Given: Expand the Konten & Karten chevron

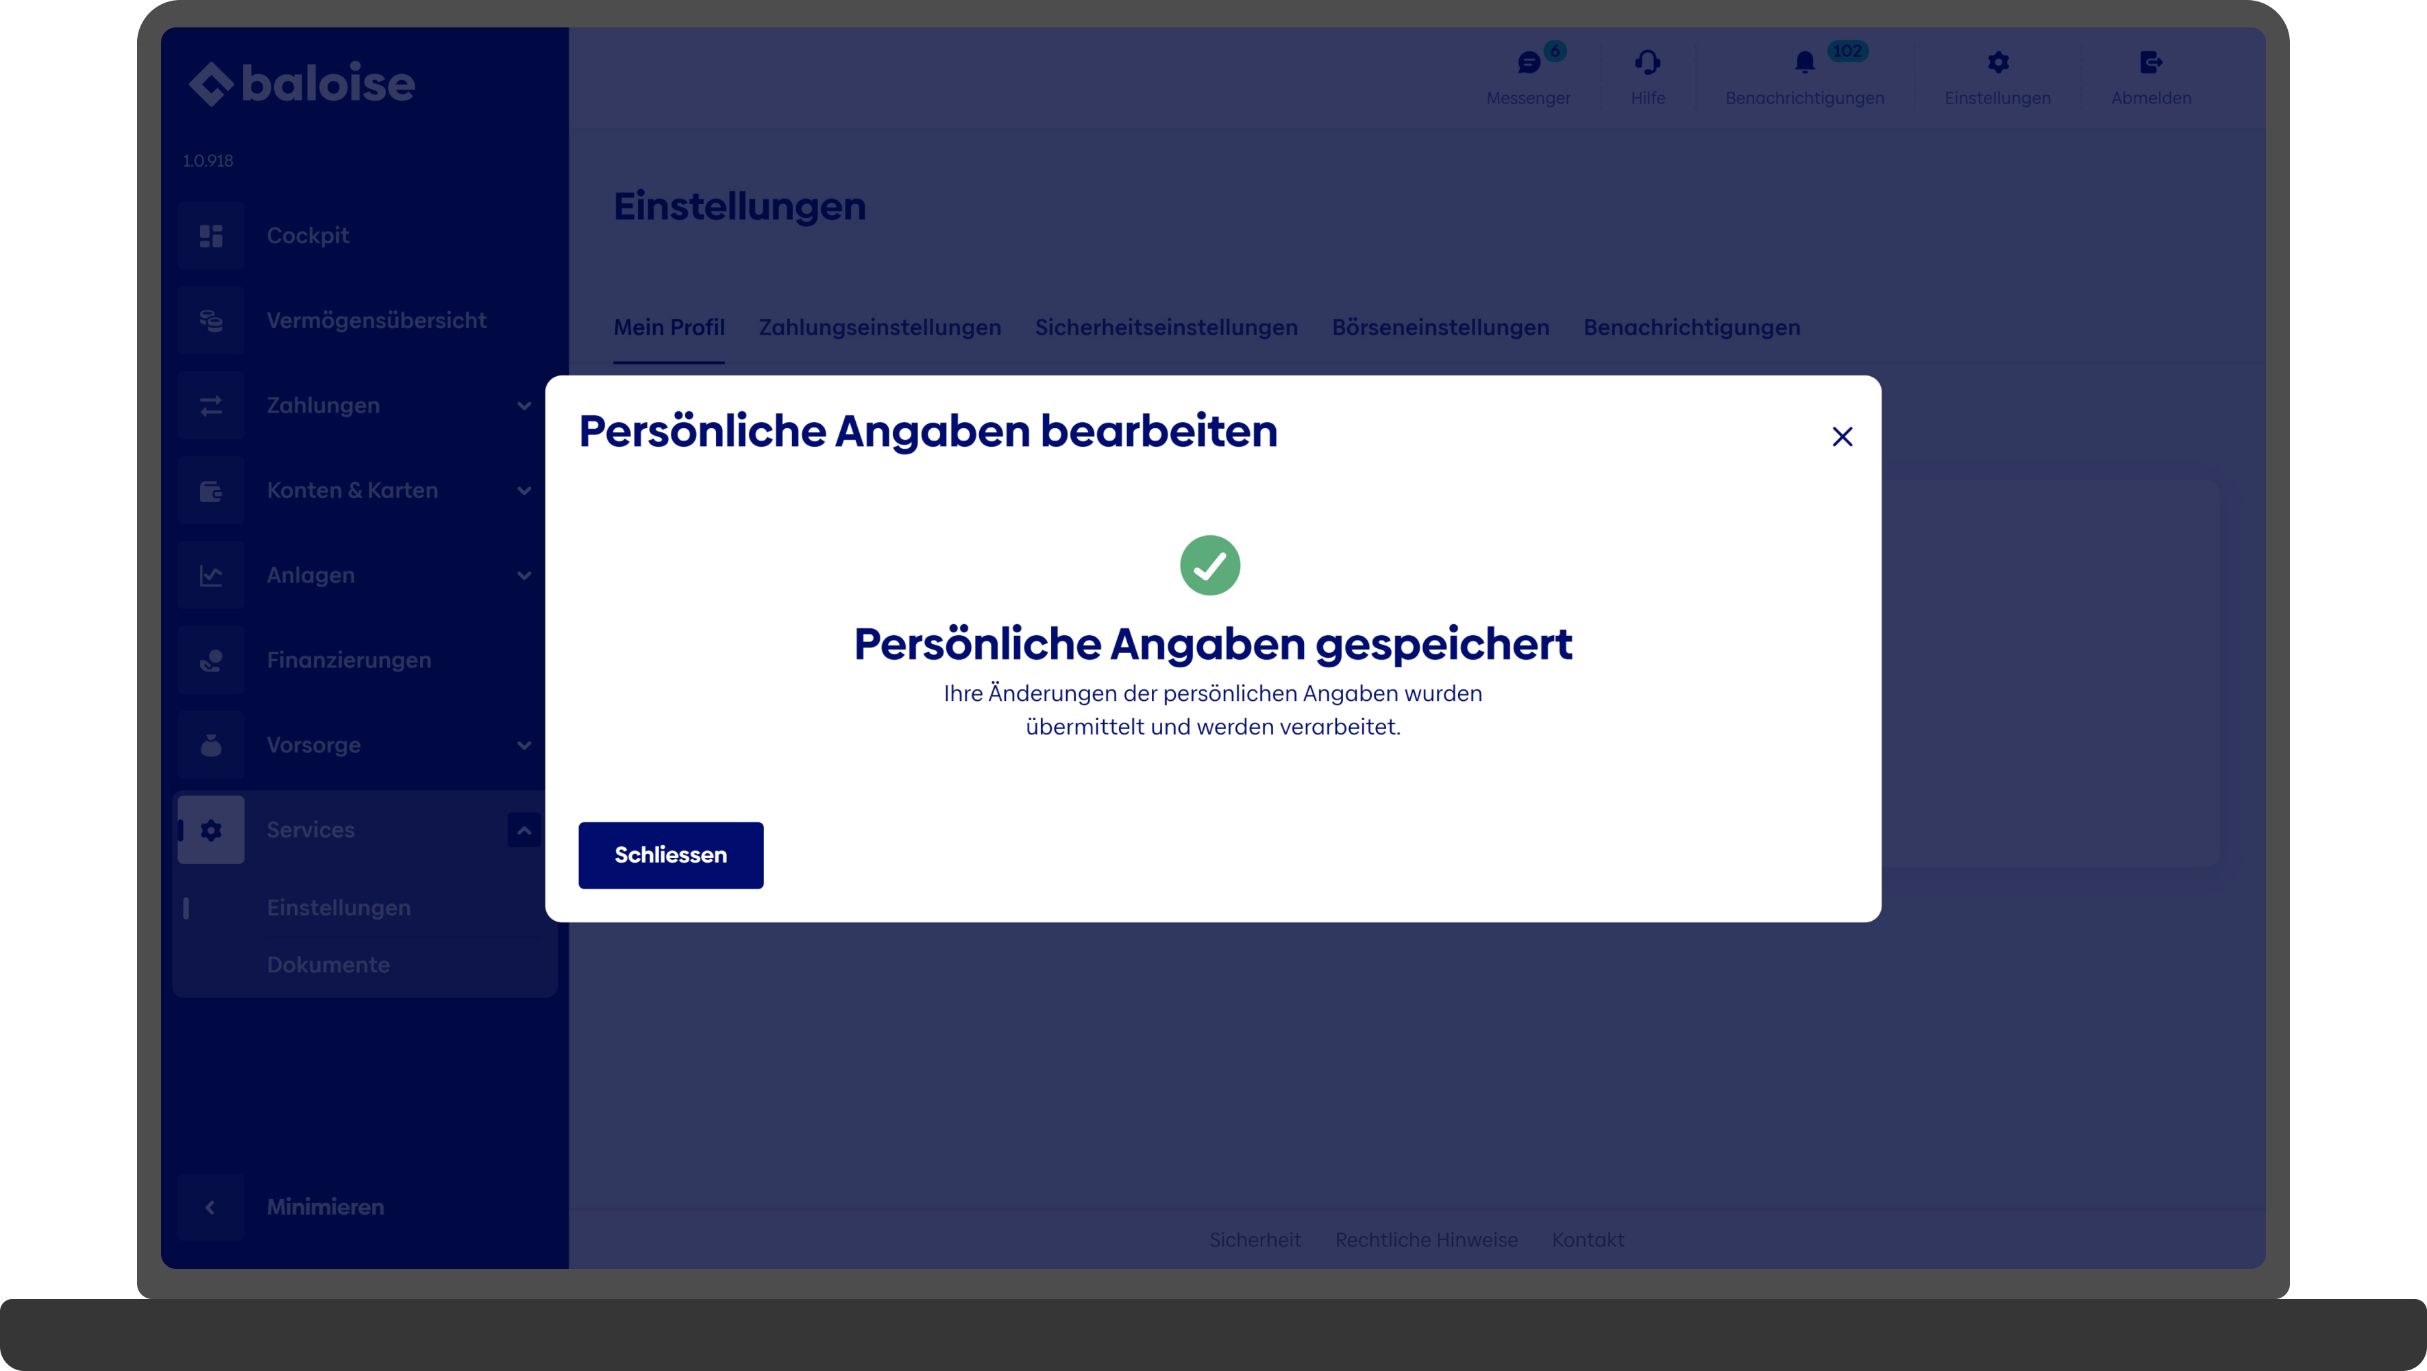Looking at the screenshot, I should [523, 490].
